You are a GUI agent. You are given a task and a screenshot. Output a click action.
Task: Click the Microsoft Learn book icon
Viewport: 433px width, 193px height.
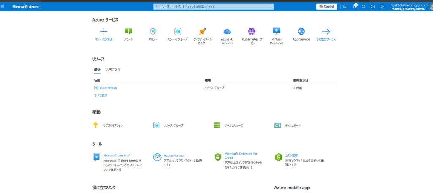click(96, 157)
